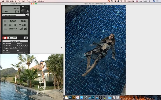
Task: Open the Picture Style Neutral setting
Action: tap(15, 43)
